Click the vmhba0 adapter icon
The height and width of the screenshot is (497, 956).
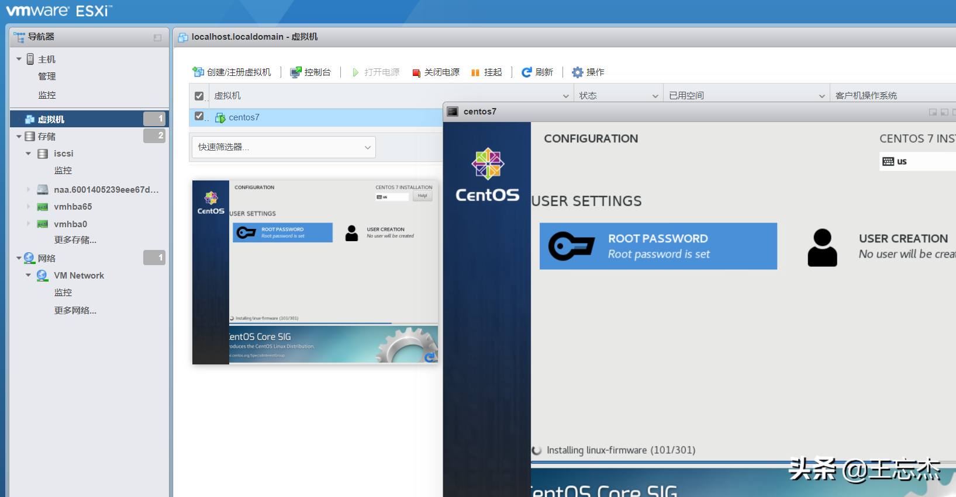pos(43,224)
